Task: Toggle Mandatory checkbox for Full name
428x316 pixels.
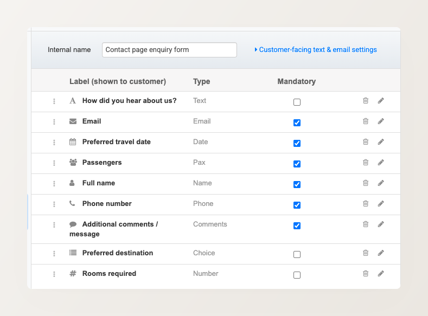Action: tap(297, 185)
